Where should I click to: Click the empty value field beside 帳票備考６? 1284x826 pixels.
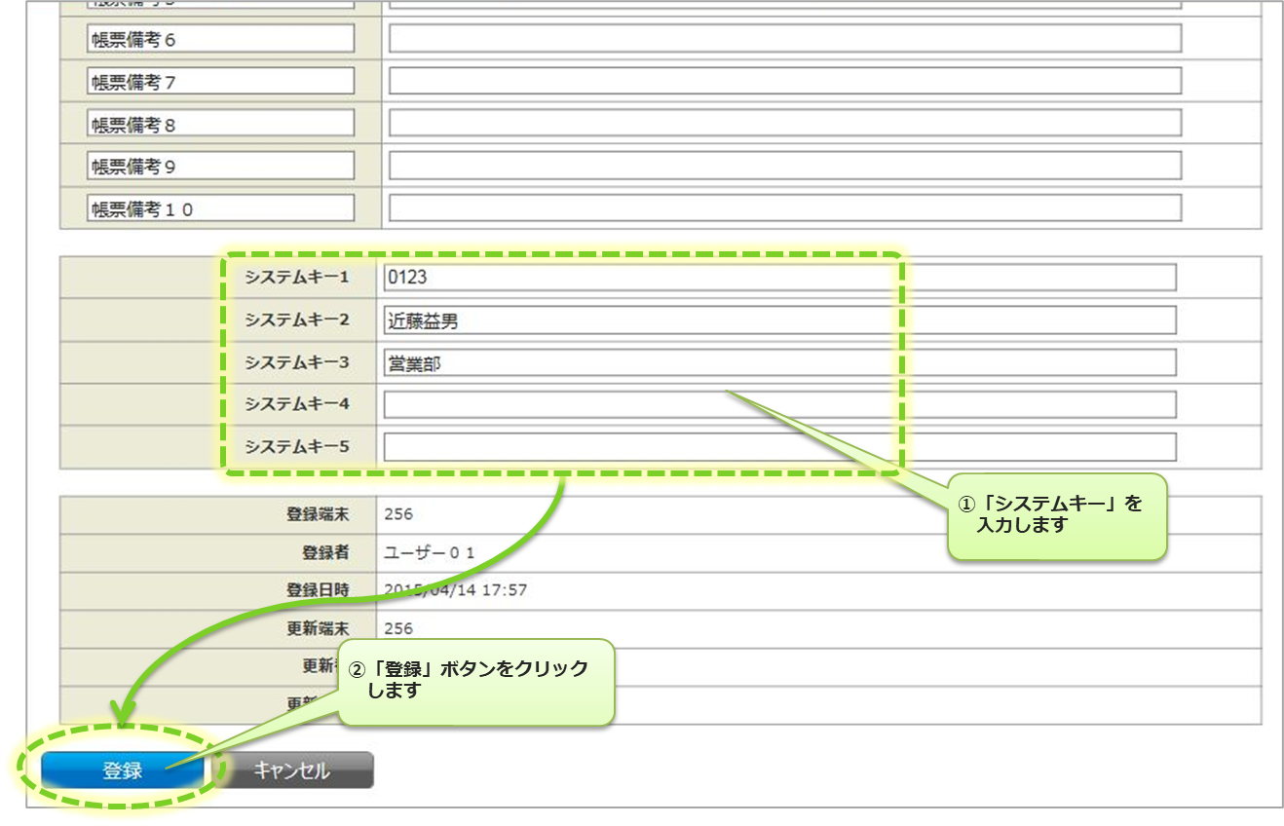[784, 39]
